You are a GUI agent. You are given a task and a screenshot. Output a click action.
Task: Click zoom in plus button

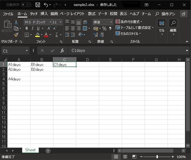tap(173, 157)
